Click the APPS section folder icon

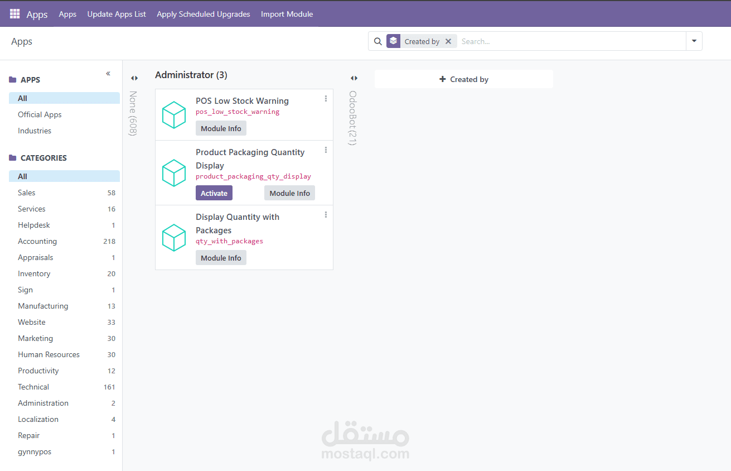click(13, 80)
